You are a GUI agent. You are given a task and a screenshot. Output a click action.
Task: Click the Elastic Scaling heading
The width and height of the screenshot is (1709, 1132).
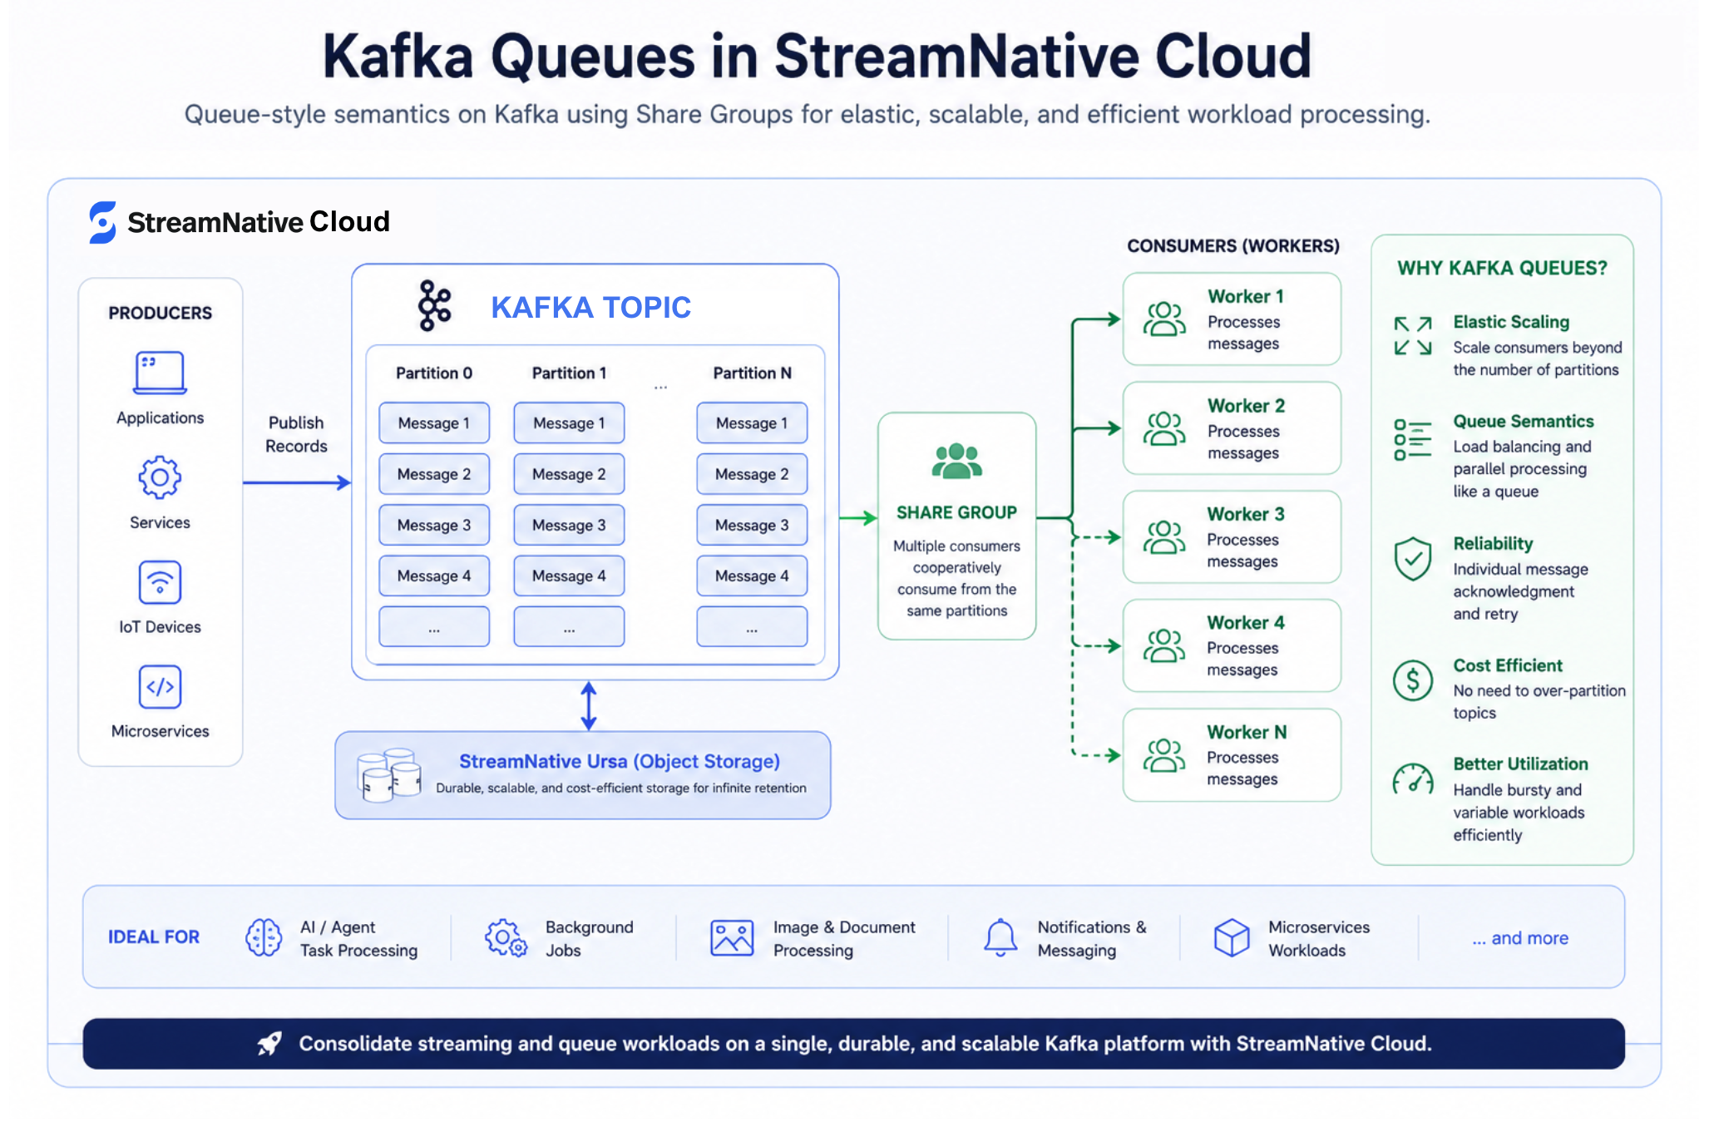[x=1511, y=322]
